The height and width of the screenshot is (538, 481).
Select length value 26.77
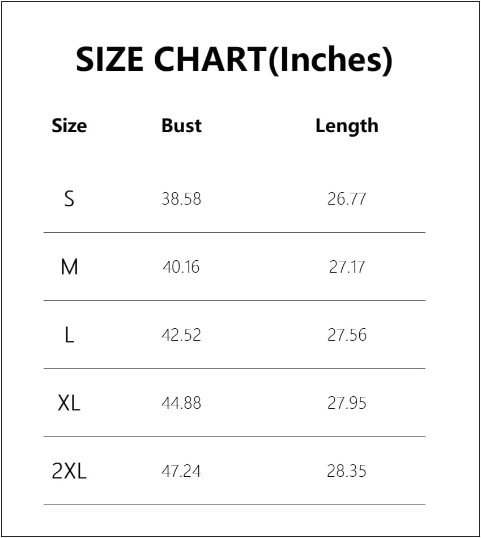[347, 199]
